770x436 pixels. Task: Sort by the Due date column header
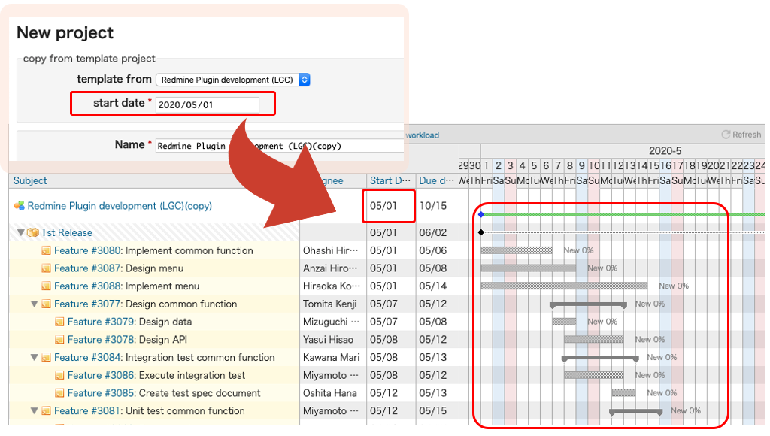(x=436, y=180)
